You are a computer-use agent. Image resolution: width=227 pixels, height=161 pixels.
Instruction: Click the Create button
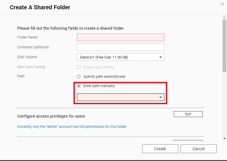click(x=160, y=149)
